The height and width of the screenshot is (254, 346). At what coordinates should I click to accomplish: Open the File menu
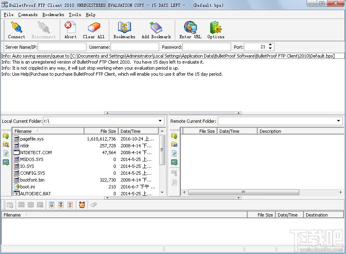click(8, 14)
